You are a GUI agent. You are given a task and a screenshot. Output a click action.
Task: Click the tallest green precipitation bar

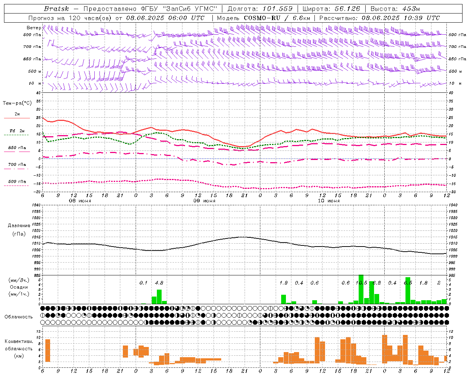tap(361, 289)
